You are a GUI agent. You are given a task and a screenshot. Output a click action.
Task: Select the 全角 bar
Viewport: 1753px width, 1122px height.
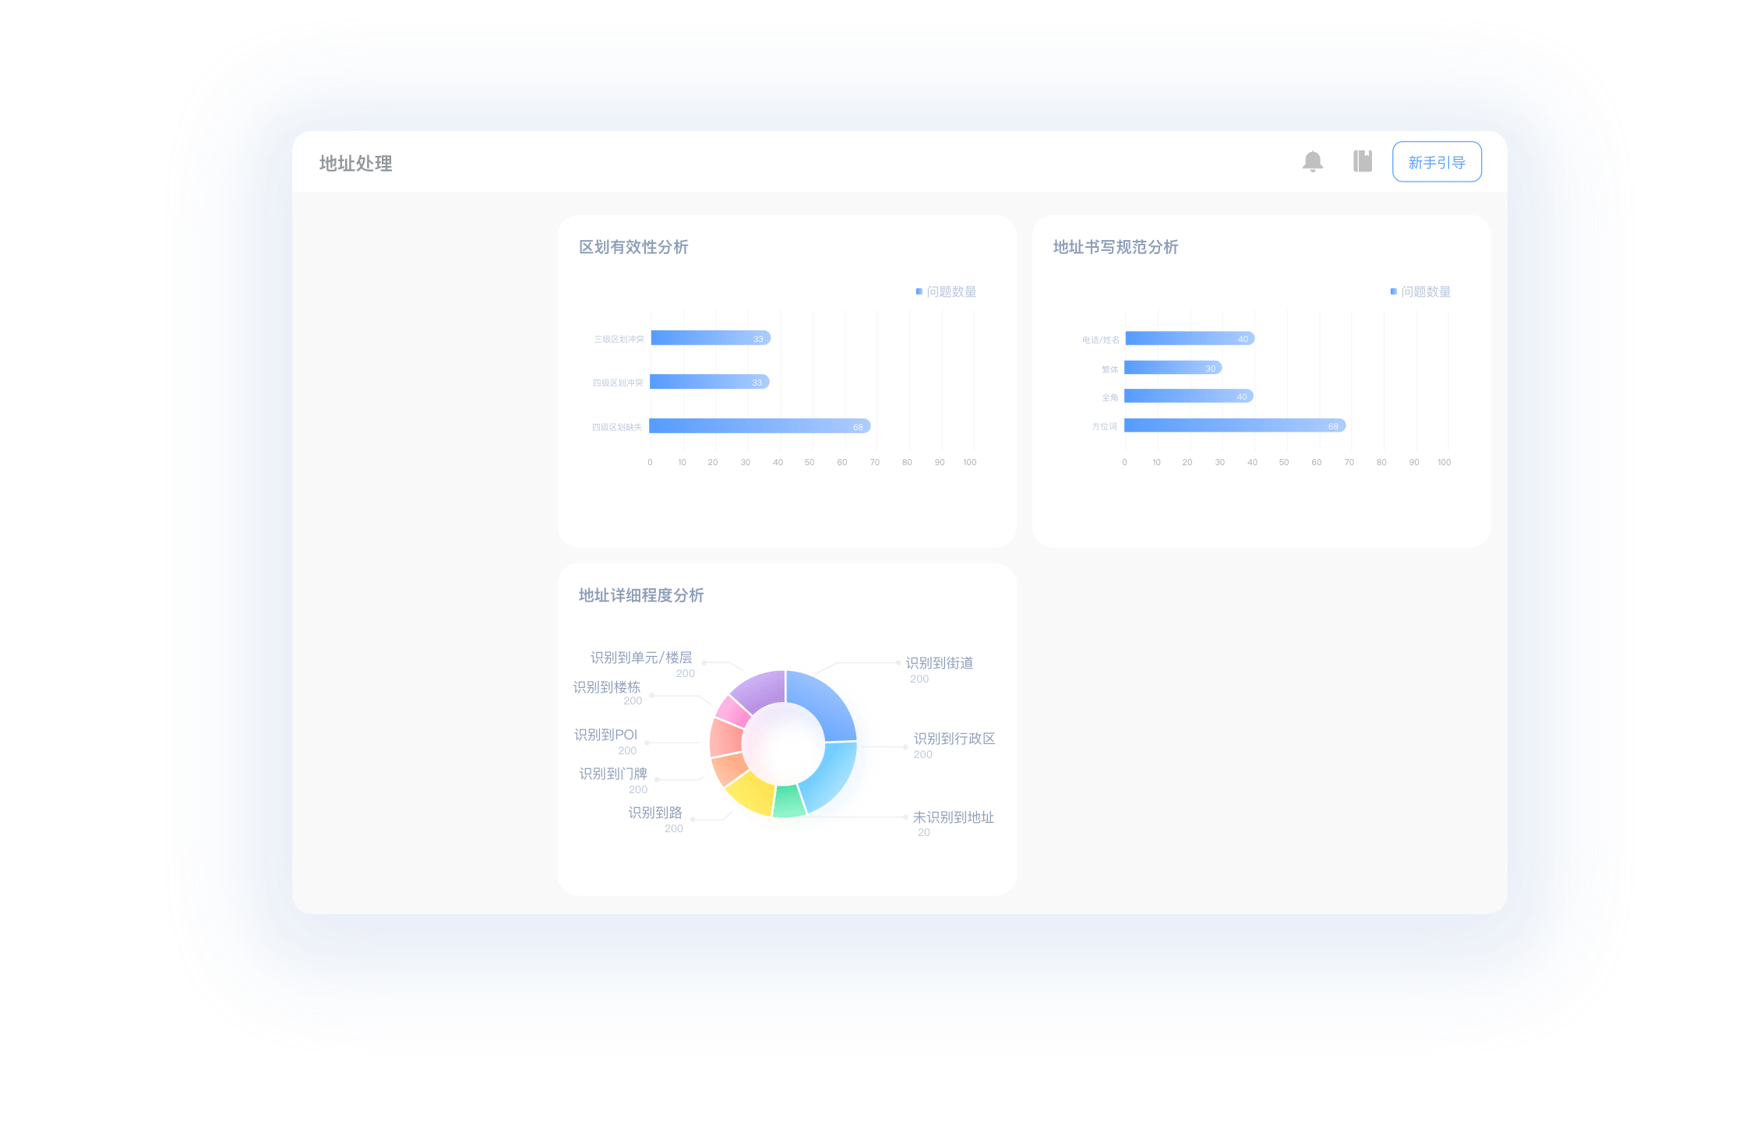(x=1189, y=396)
